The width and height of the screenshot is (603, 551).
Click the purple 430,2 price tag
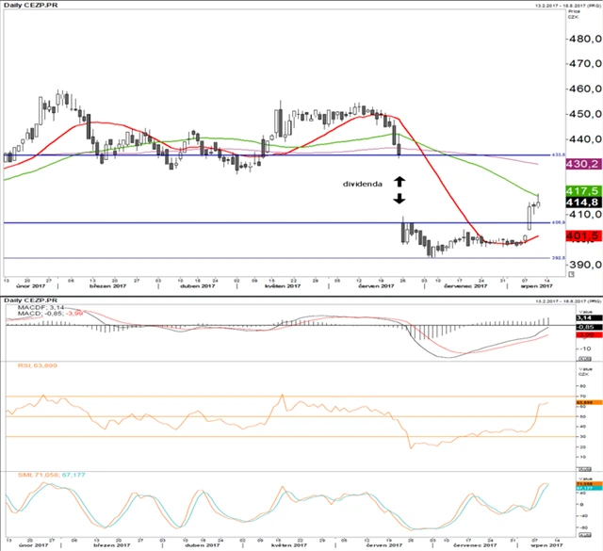[x=583, y=164]
